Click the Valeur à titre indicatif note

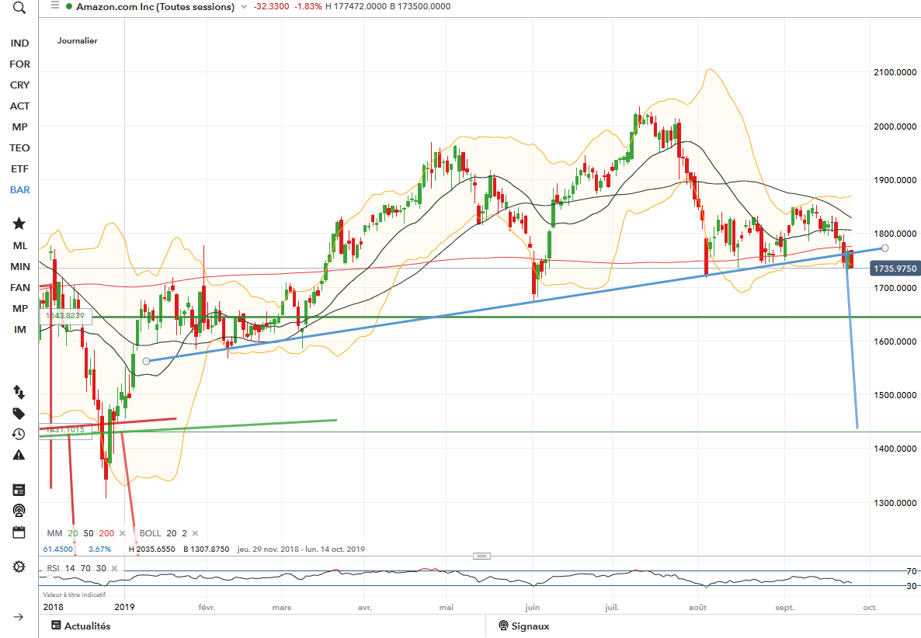coord(74,595)
